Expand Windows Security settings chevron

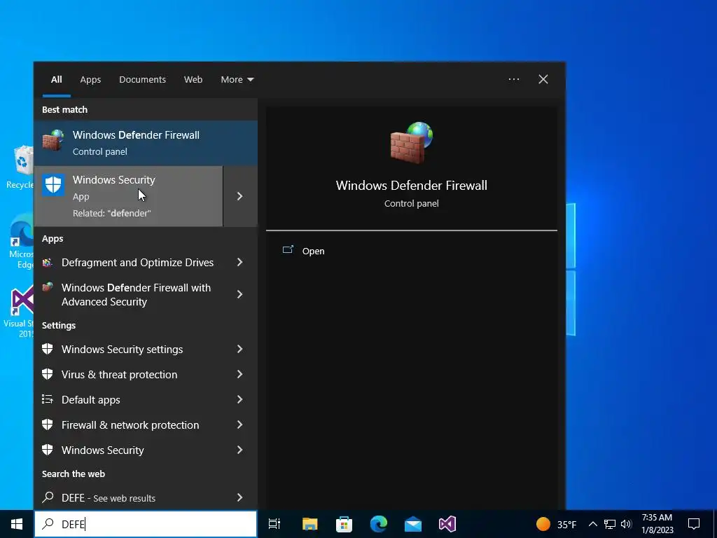click(x=239, y=349)
